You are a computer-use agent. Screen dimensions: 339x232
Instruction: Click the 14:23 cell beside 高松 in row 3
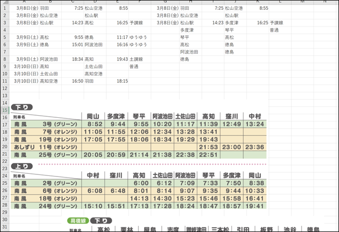pos(73,23)
